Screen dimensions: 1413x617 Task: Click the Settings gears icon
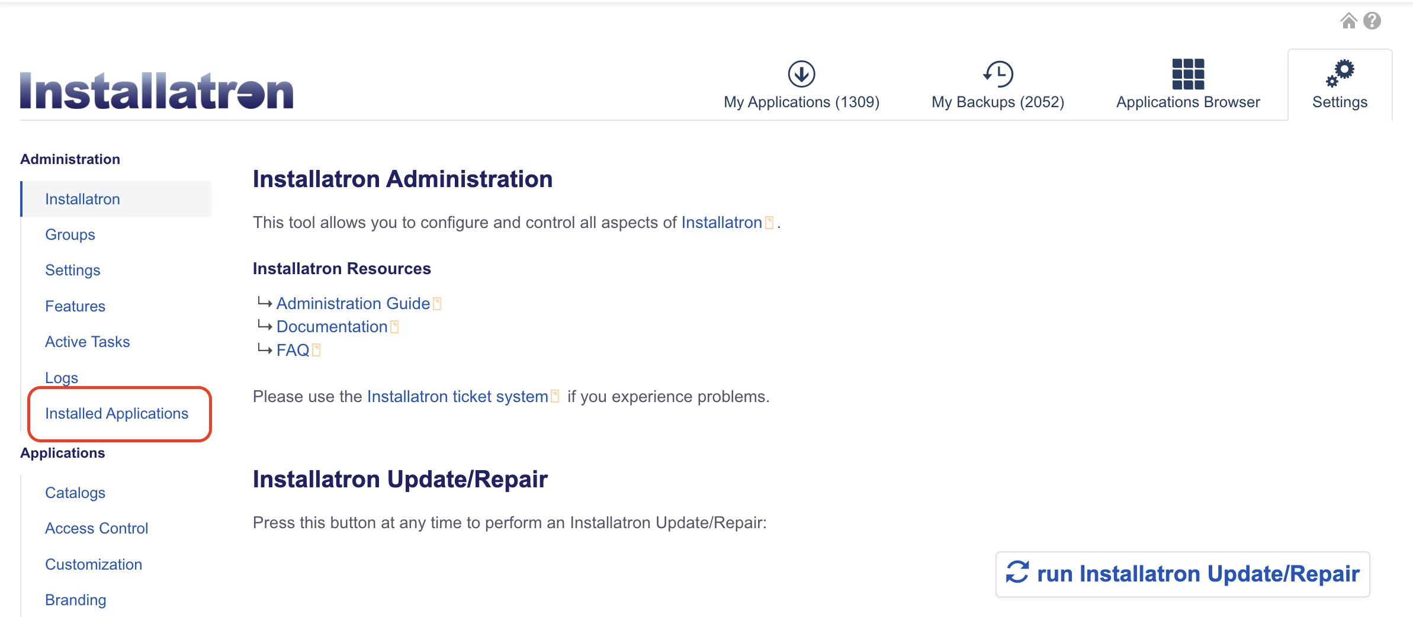(x=1340, y=73)
